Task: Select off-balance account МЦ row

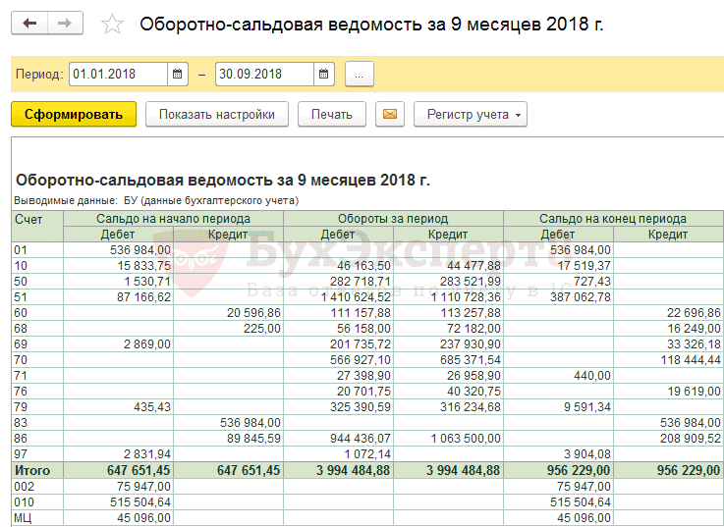Action: point(24,517)
